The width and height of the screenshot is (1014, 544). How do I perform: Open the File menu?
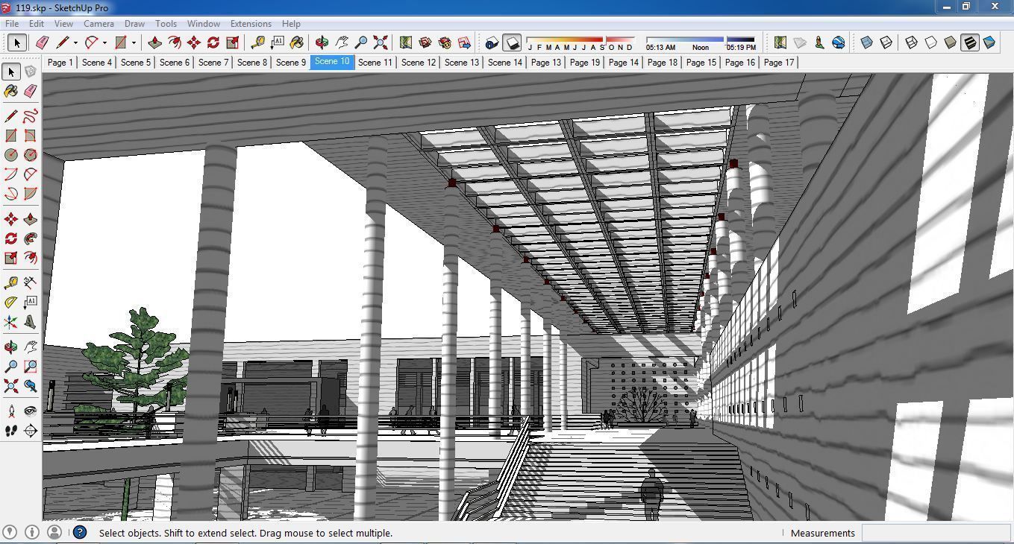point(12,24)
